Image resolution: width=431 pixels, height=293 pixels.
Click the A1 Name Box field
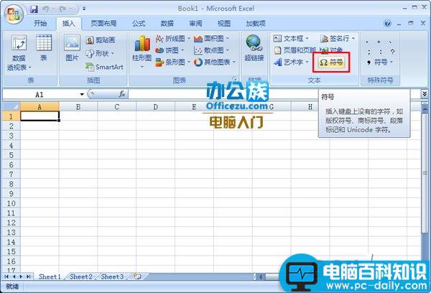click(x=40, y=95)
